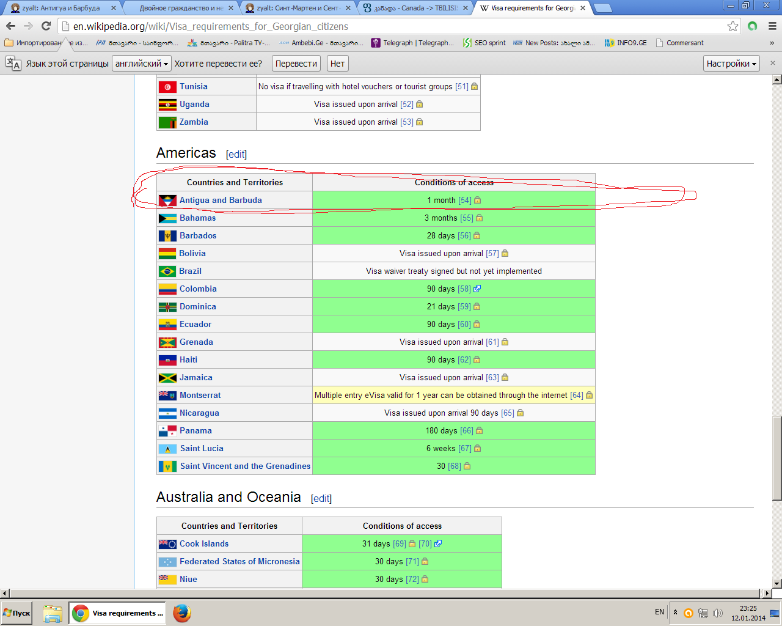The width and height of the screenshot is (782, 626).
Task: Bookmark this page with the star
Action: [733, 26]
